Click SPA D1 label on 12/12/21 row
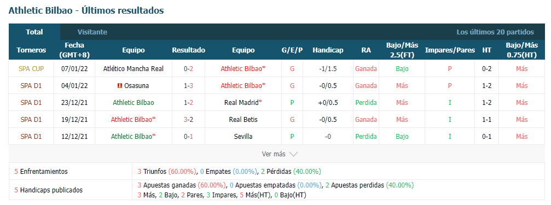The width and height of the screenshot is (551, 205). coord(31,136)
